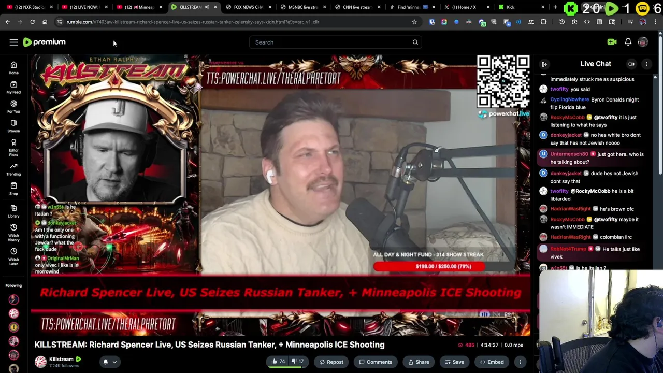The width and height of the screenshot is (663, 373).
Task: Click chat username RobNot4Trump
Action: pyautogui.click(x=568, y=249)
